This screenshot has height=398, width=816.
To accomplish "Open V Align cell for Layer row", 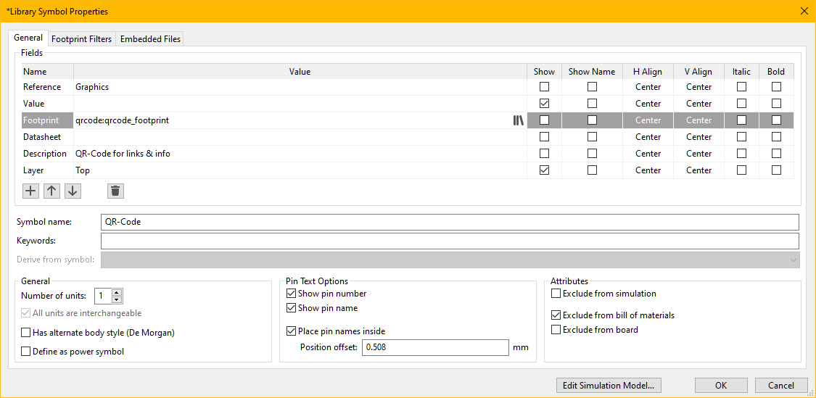I will click(x=698, y=170).
